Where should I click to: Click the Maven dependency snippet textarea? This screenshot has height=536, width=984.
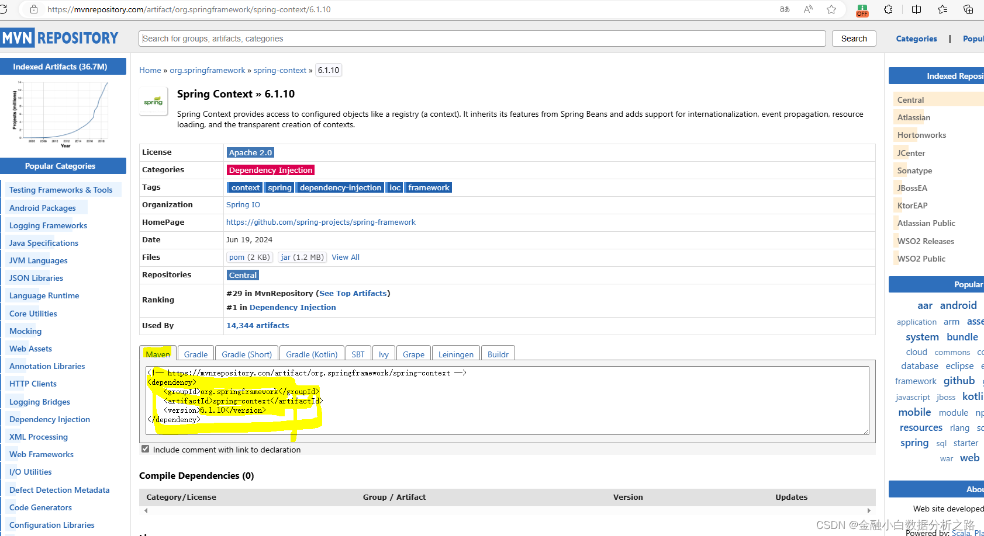[x=507, y=401]
